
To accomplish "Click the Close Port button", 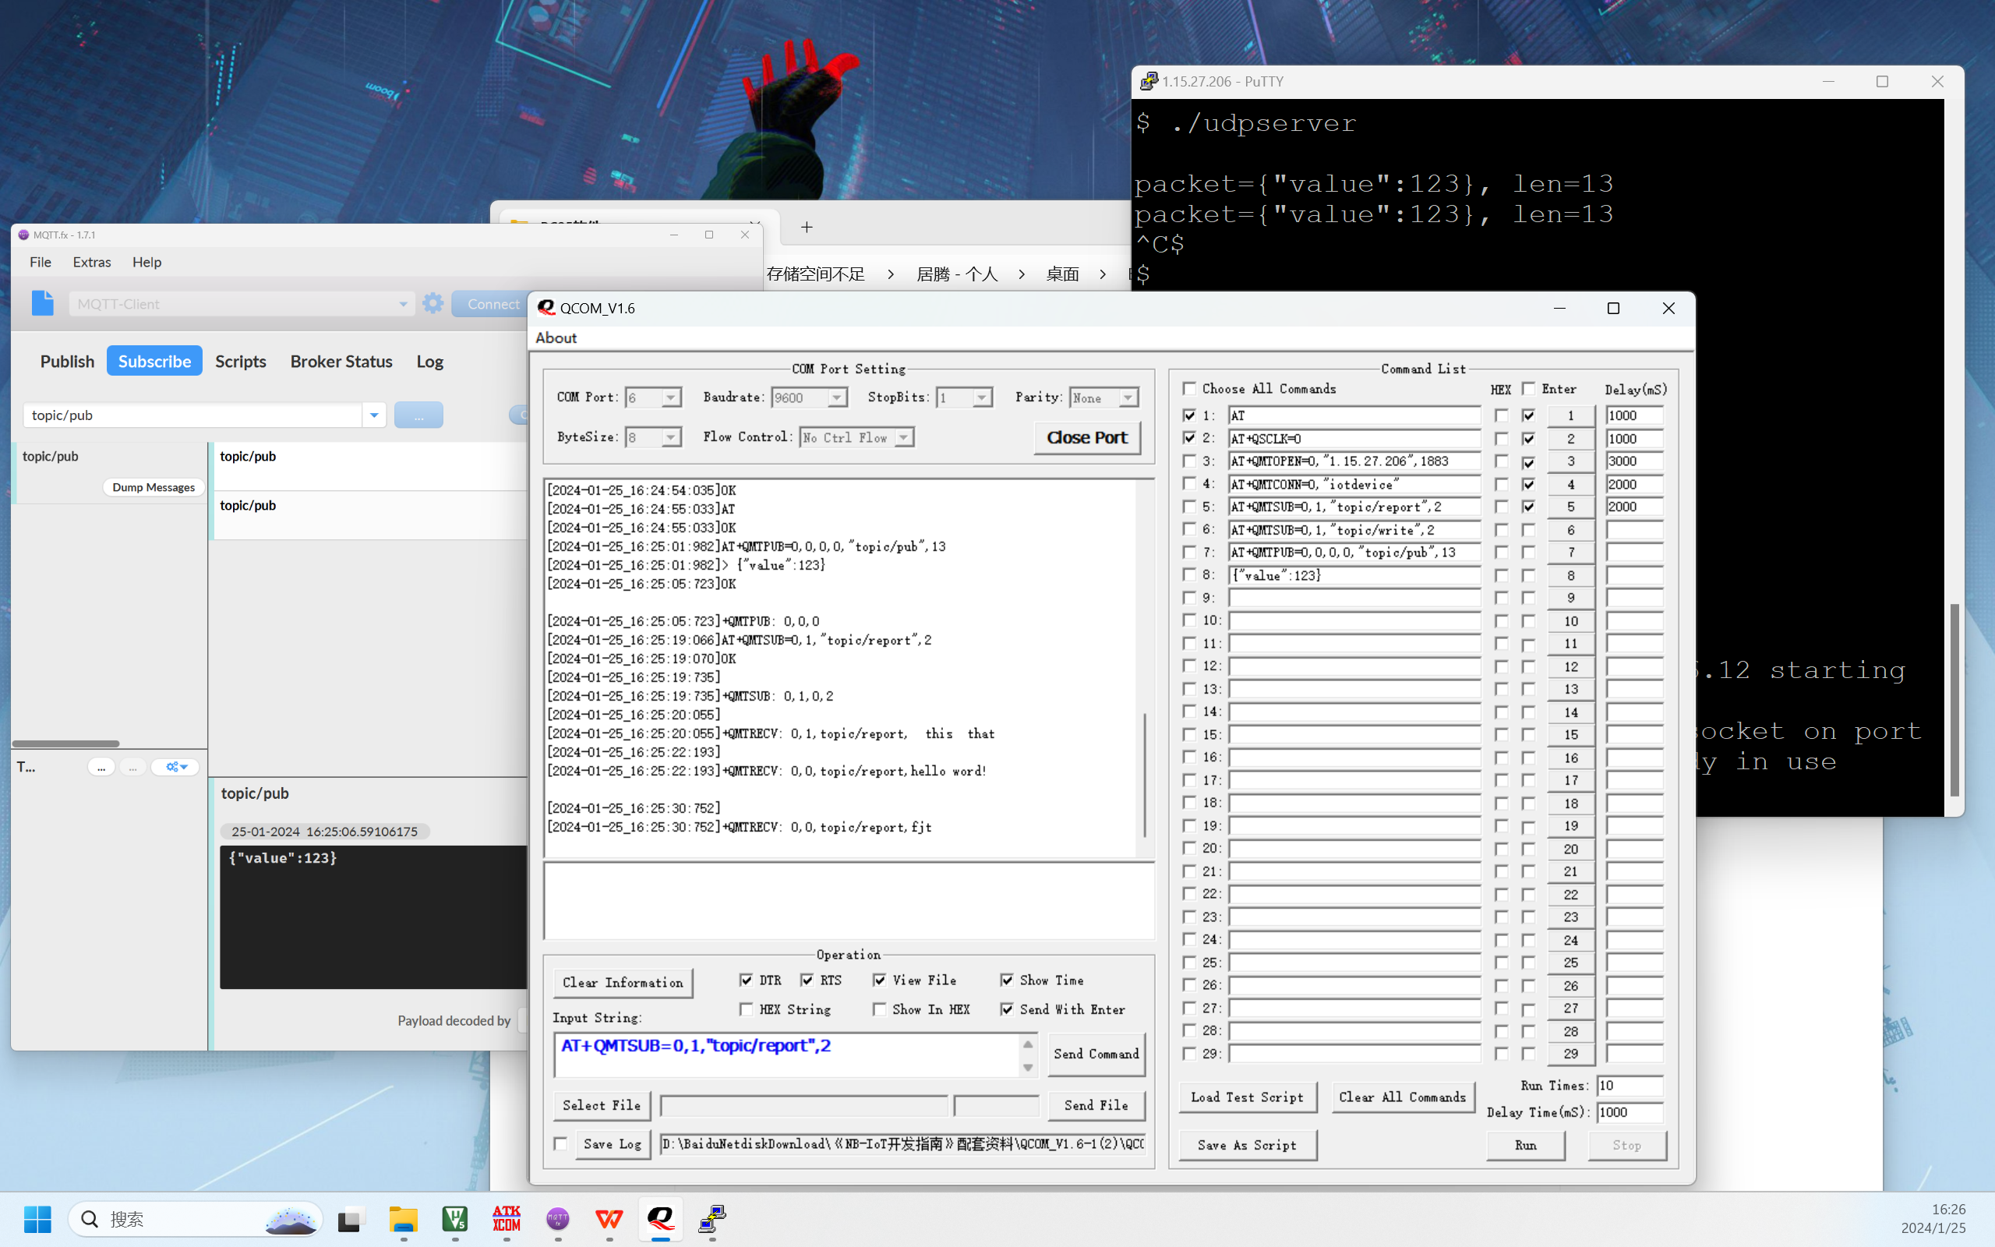I will tap(1086, 437).
